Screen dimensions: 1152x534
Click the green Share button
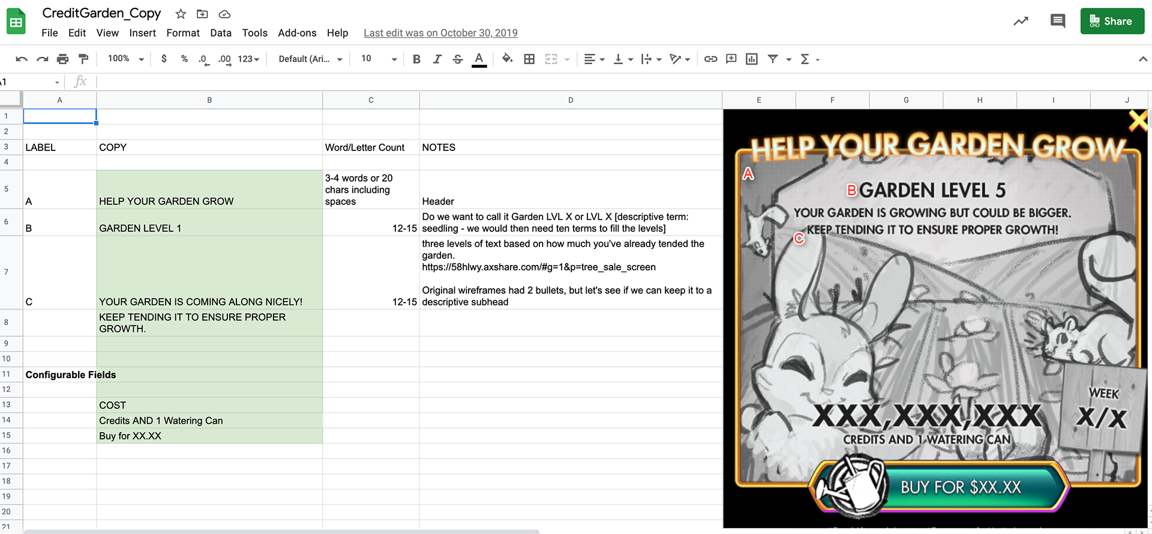pyautogui.click(x=1112, y=21)
